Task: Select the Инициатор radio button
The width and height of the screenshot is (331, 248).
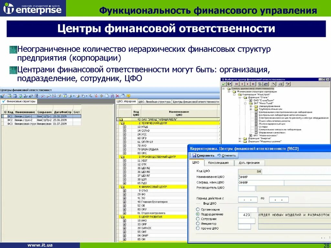Action: point(198,223)
